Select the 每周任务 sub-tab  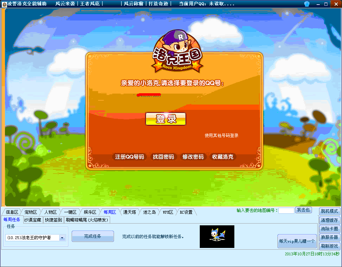pos(12,220)
